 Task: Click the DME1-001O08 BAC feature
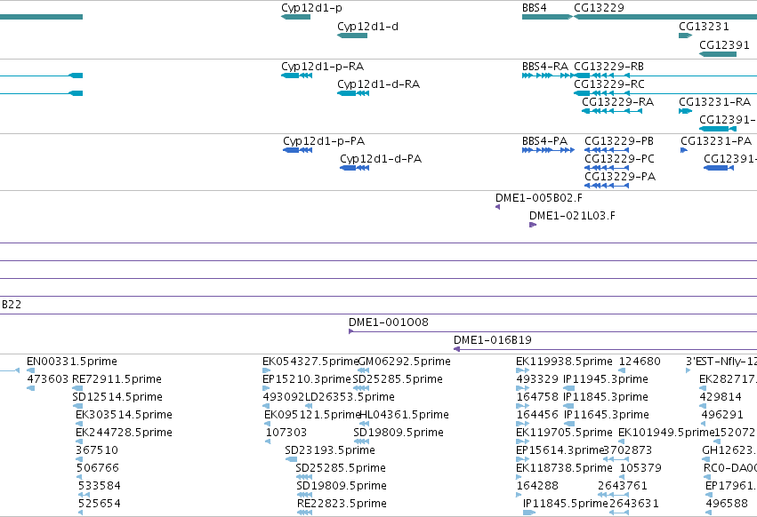(552, 331)
